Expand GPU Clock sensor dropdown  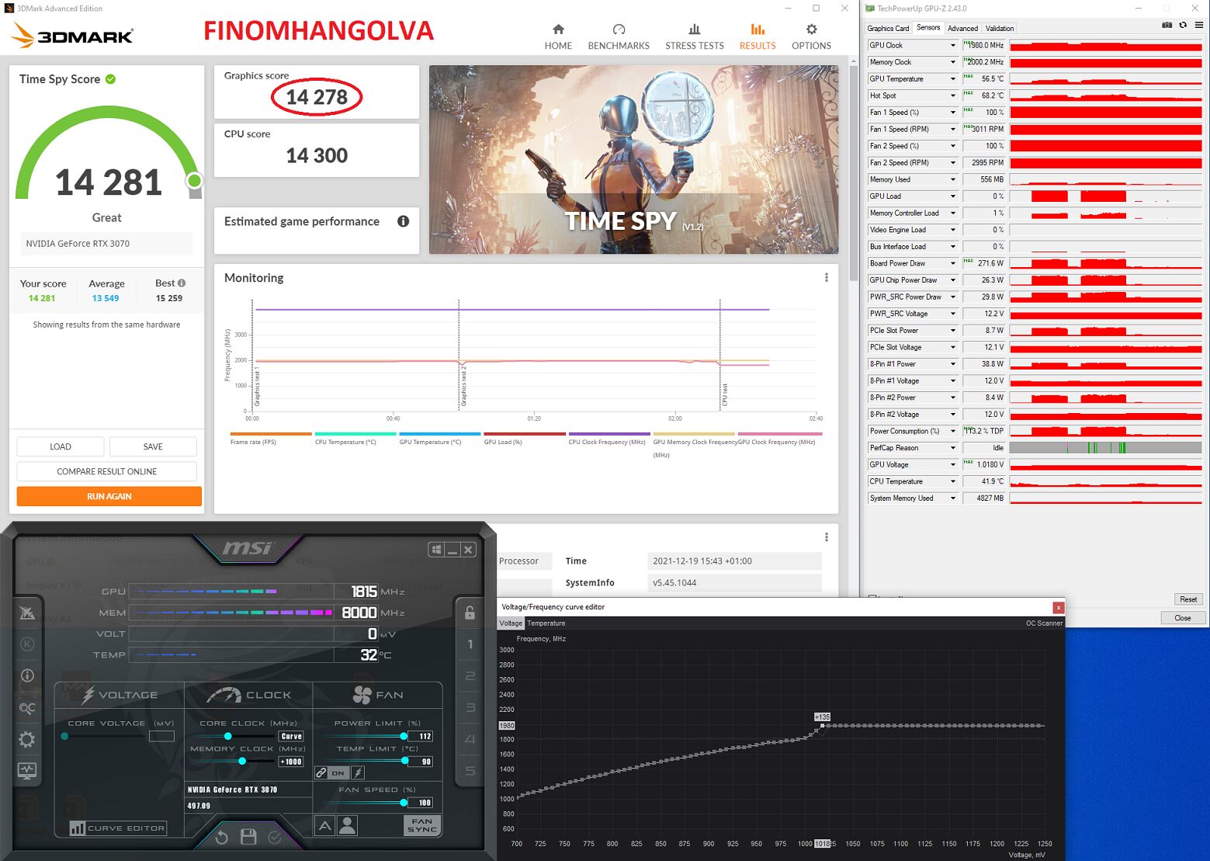pos(953,45)
